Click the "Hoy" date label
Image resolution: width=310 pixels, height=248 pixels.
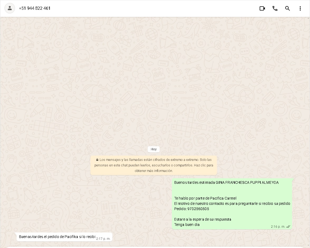(x=154, y=149)
